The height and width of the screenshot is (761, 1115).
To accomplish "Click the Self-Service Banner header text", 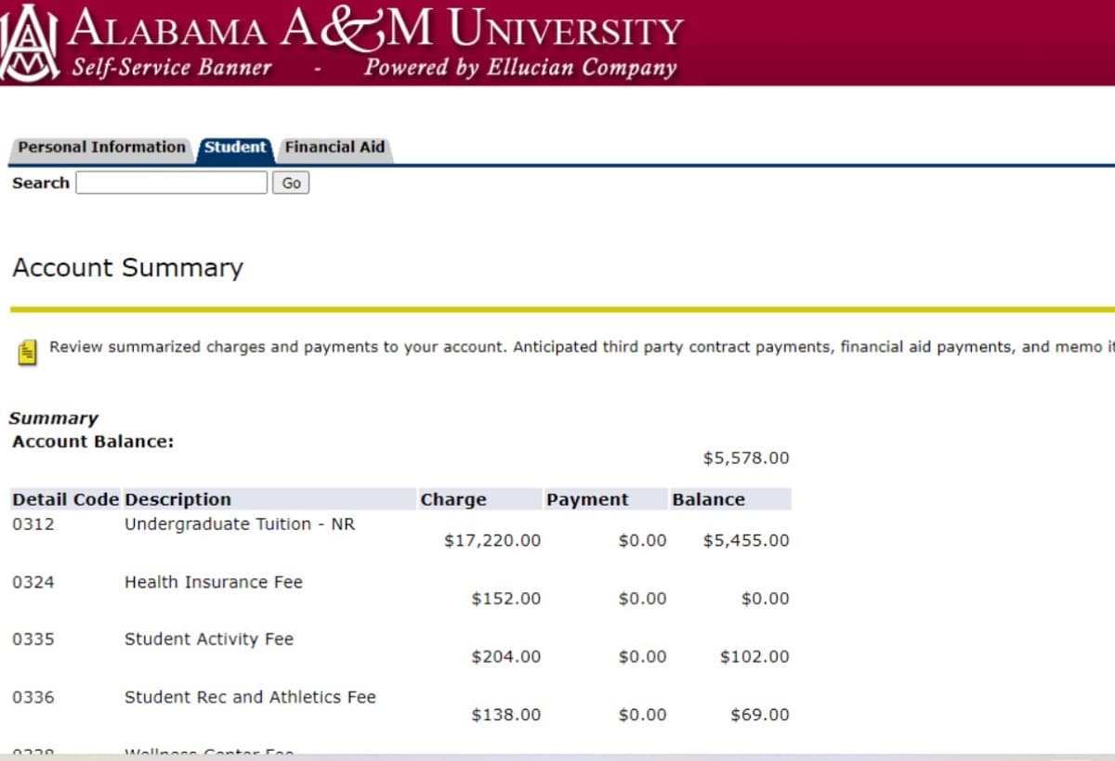I will (x=172, y=68).
